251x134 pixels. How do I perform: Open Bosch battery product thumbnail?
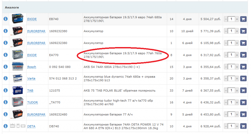[18, 67]
